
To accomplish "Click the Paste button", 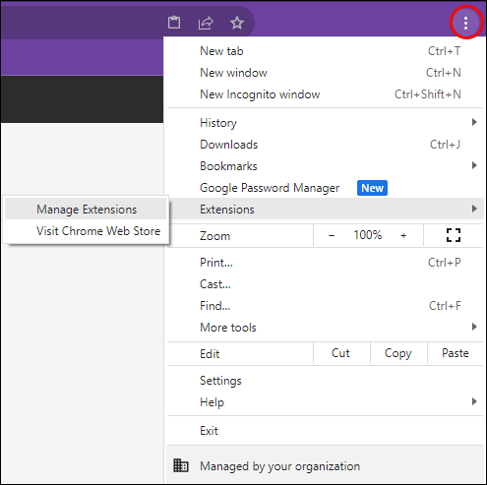I will tap(456, 353).
